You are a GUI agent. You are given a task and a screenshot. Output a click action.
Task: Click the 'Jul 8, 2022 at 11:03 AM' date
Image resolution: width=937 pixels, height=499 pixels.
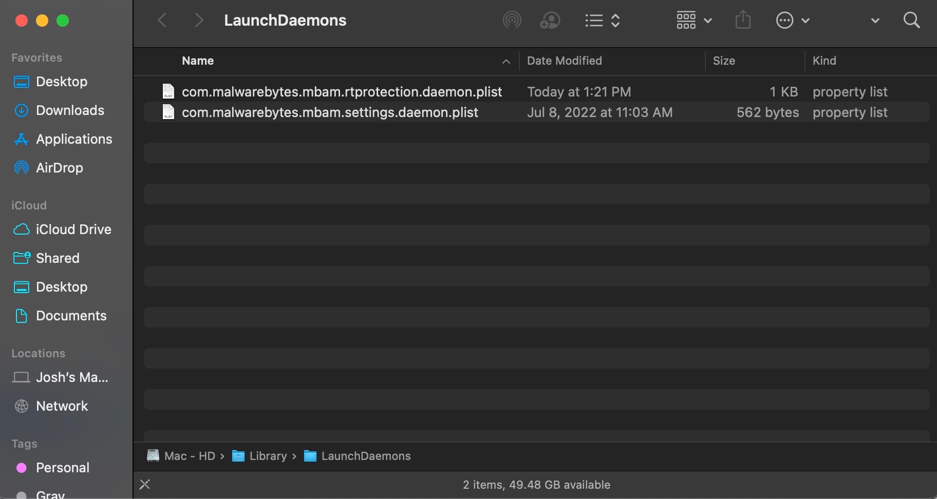pos(599,112)
